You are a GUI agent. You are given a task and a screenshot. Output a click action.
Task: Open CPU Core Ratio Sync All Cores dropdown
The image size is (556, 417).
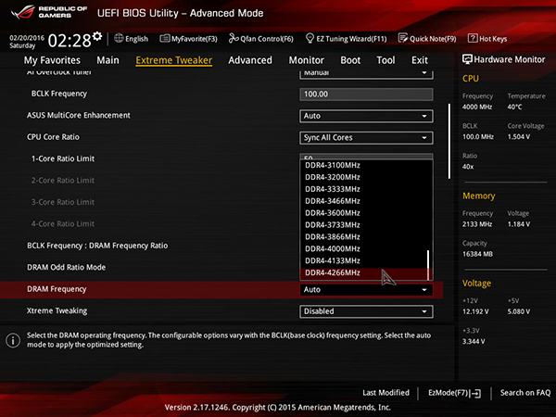coord(366,137)
